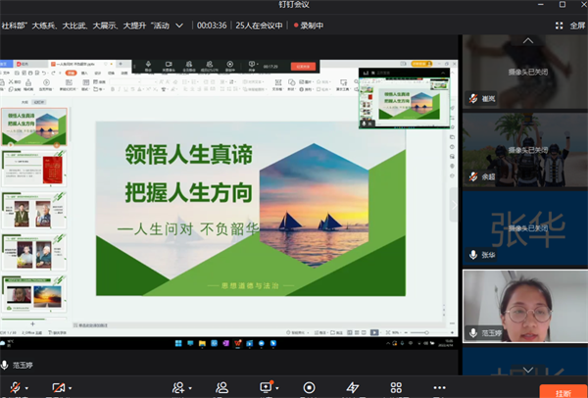Image resolution: width=588 pixels, height=398 pixels.
Task: Click the orange 挂断 hang up button
Action: tap(563, 391)
